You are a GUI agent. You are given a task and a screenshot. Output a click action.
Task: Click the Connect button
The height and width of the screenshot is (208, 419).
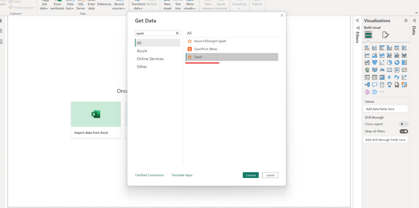click(251, 175)
